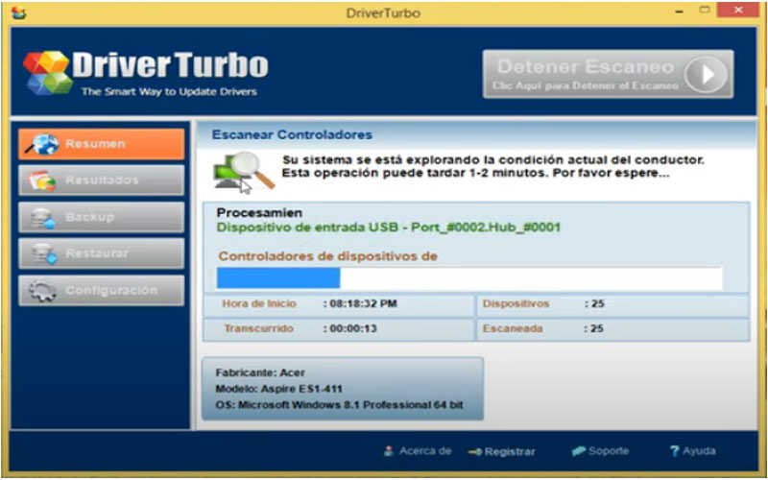Click the Detener Escaneo button
Image resolution: width=768 pixels, height=480 pixels.
coord(608,74)
